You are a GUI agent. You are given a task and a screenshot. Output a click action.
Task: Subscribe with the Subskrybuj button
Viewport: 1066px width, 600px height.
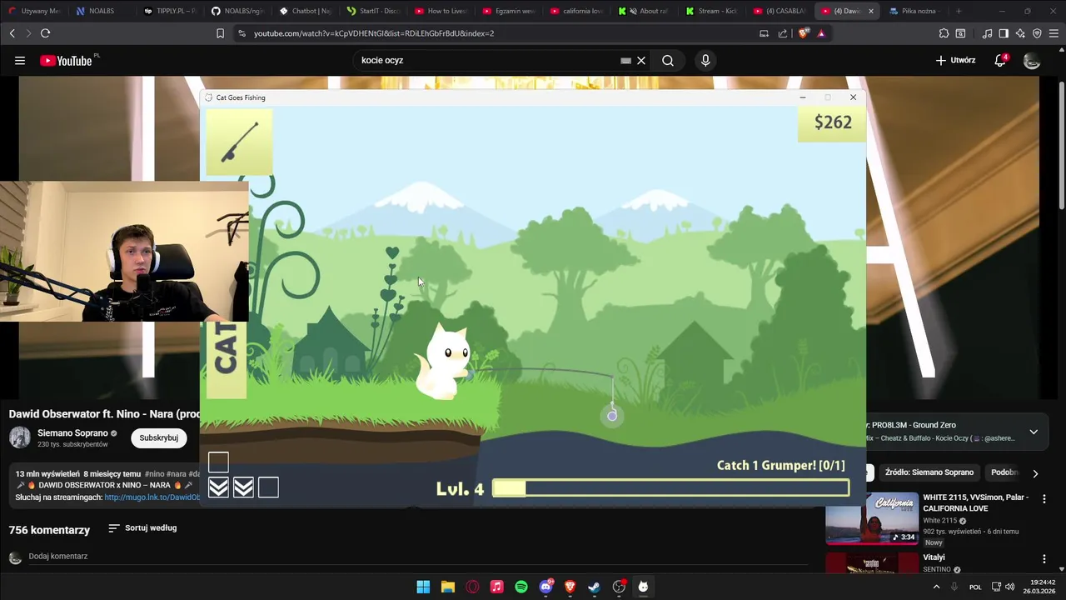(158, 437)
